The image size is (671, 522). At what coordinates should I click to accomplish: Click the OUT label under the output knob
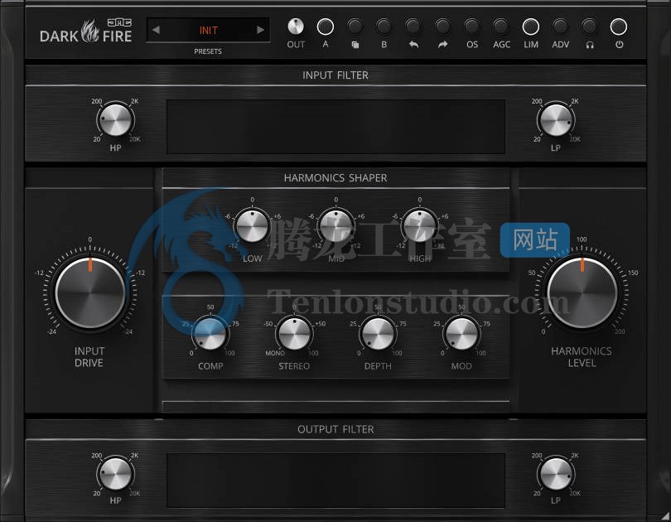(296, 45)
